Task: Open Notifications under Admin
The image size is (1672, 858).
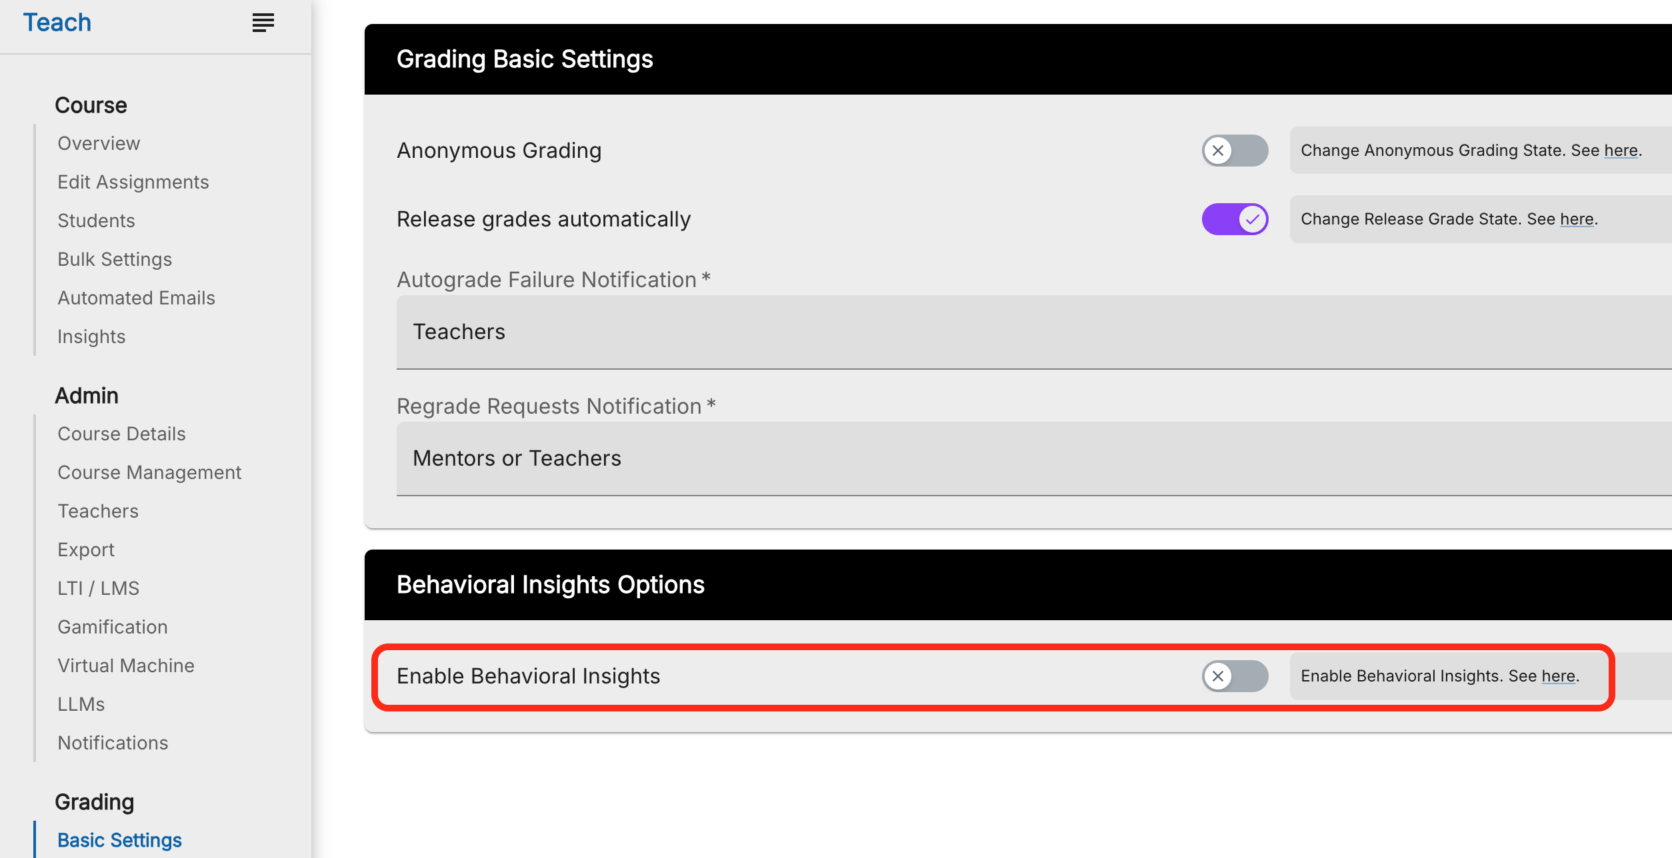Action: (x=113, y=743)
